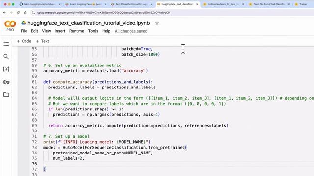Click the browser forward arrow
This screenshot has height=176, width=314.
point(11,13)
